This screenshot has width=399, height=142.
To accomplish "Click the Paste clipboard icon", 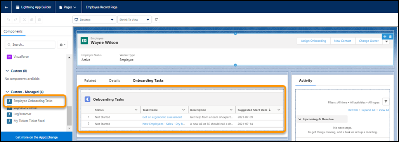I will click(x=39, y=19).
